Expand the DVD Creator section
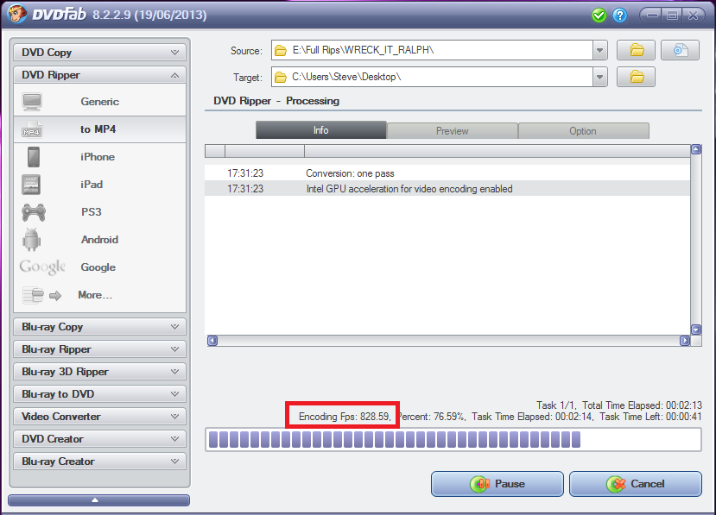 point(99,439)
